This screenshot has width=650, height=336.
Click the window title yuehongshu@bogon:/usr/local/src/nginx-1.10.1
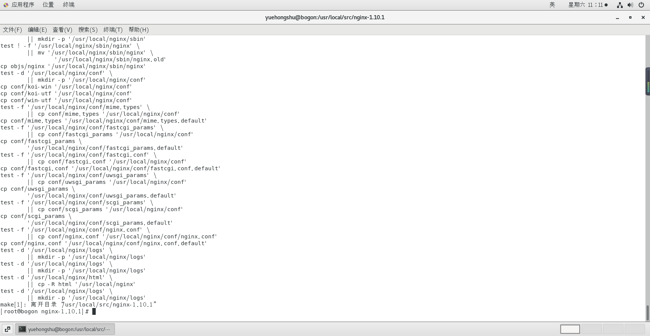325,17
